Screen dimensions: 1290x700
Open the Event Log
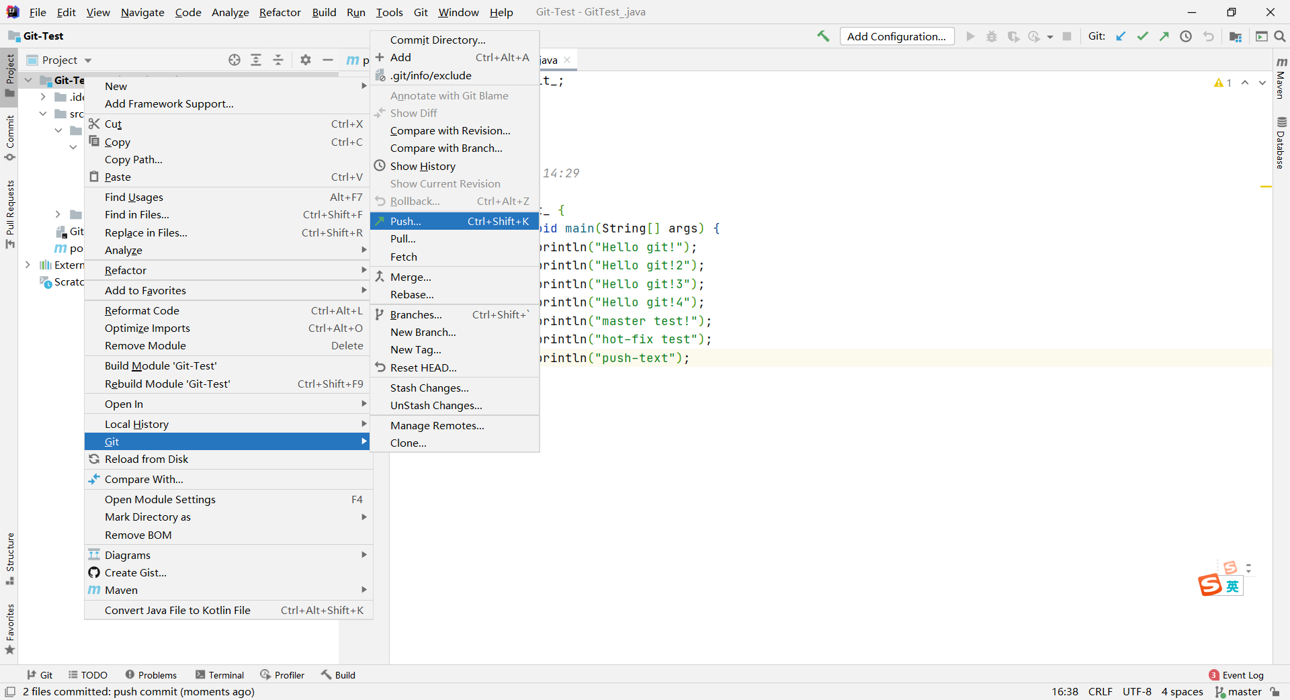click(x=1236, y=675)
